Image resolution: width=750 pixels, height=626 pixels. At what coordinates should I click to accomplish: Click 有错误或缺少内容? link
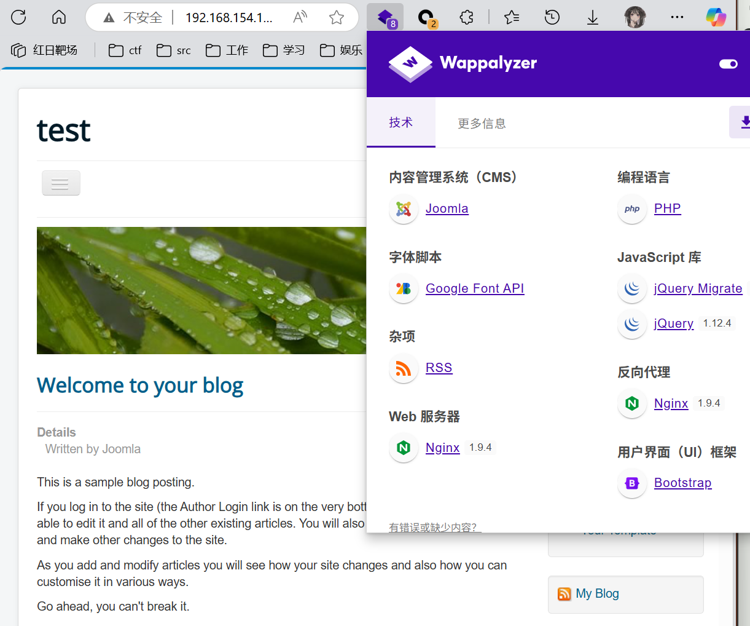tap(436, 528)
